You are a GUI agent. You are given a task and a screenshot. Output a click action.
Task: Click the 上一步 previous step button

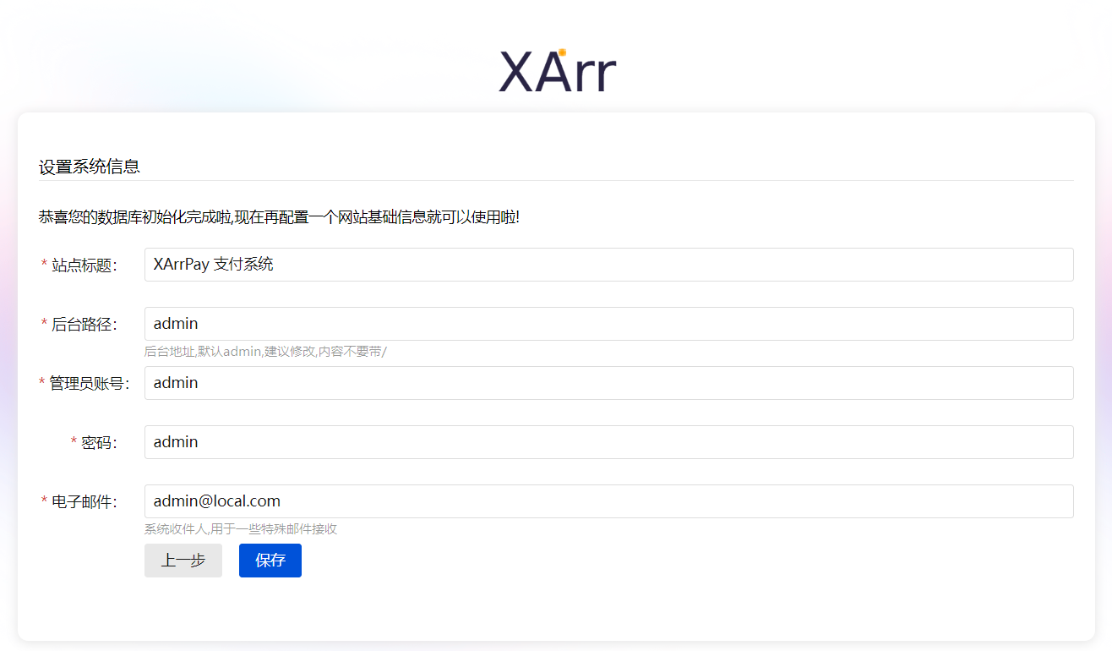point(183,561)
